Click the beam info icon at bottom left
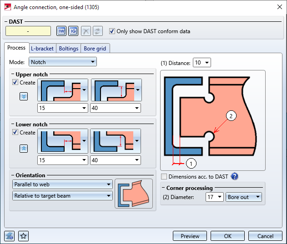This screenshot has width=287, height=244. pyautogui.click(x=10, y=236)
